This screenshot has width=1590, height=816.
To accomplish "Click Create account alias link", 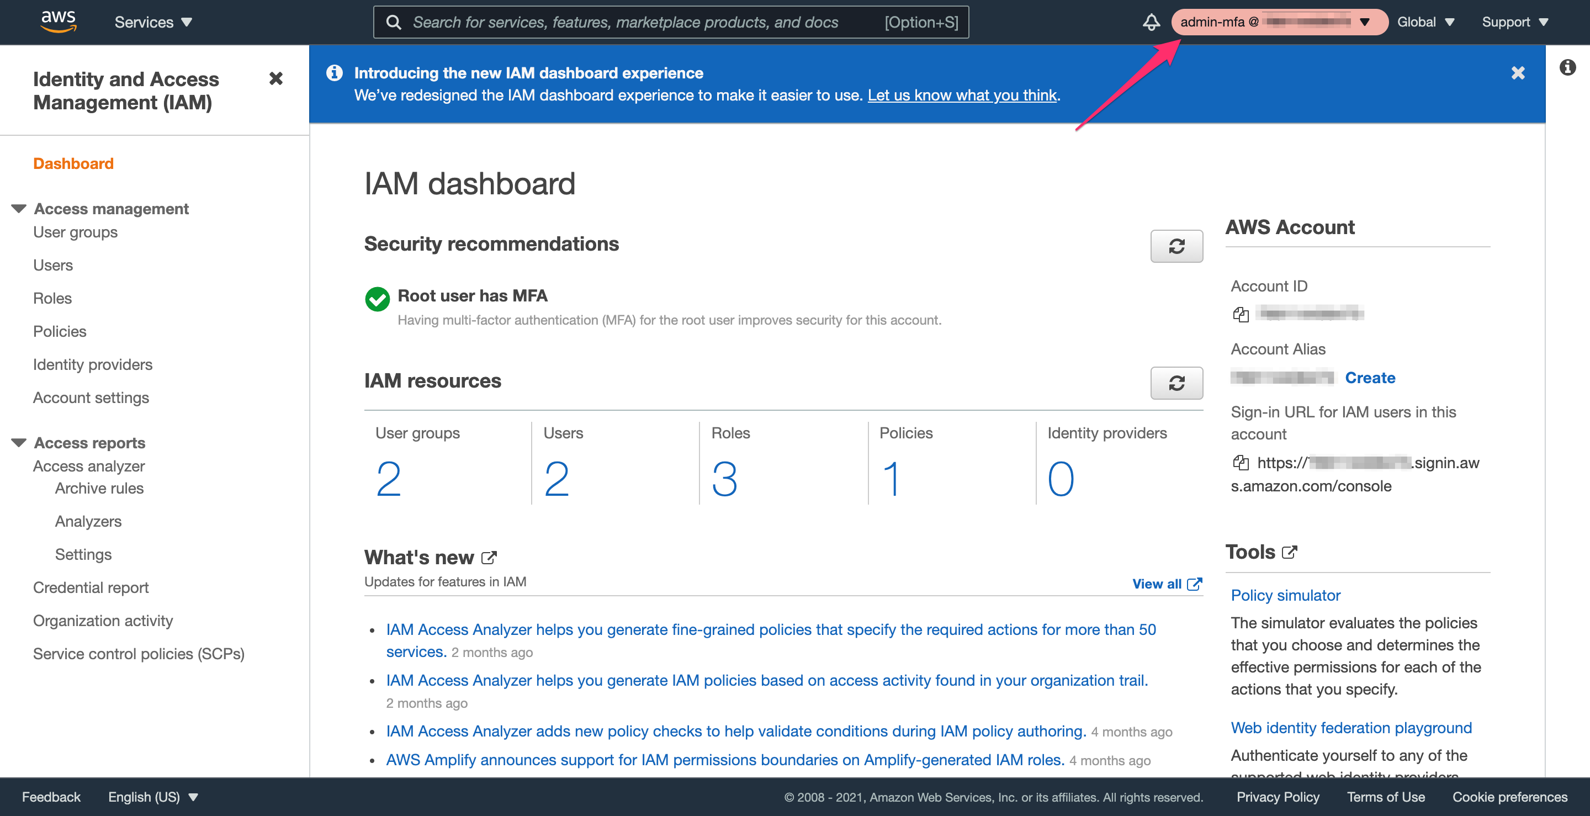I will tap(1370, 378).
